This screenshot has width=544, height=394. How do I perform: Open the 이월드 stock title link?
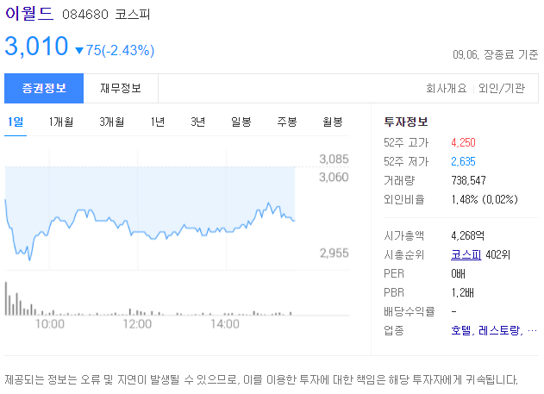(29, 14)
